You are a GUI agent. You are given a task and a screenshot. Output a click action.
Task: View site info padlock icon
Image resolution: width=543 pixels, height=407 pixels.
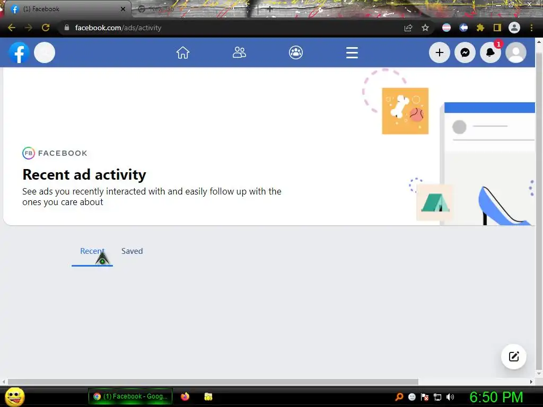point(66,28)
